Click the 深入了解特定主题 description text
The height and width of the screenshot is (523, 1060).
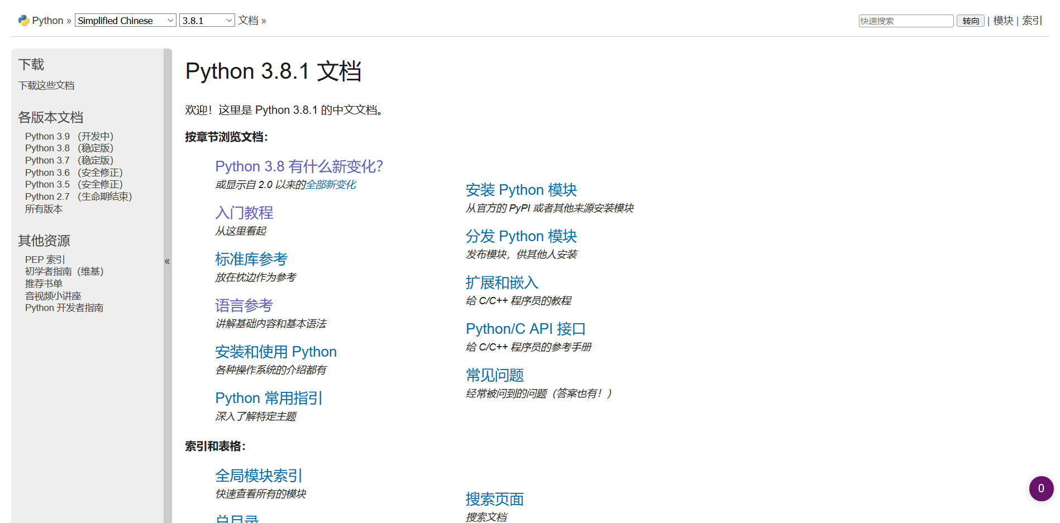(x=256, y=416)
